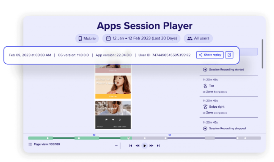This screenshot has height=162, width=274.
Task: Skip to the session end icon
Action: (x=158, y=145)
